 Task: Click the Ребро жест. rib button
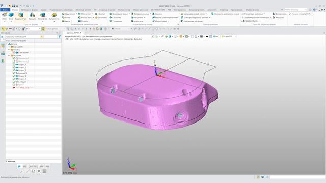pyautogui.click(x=85, y=18)
